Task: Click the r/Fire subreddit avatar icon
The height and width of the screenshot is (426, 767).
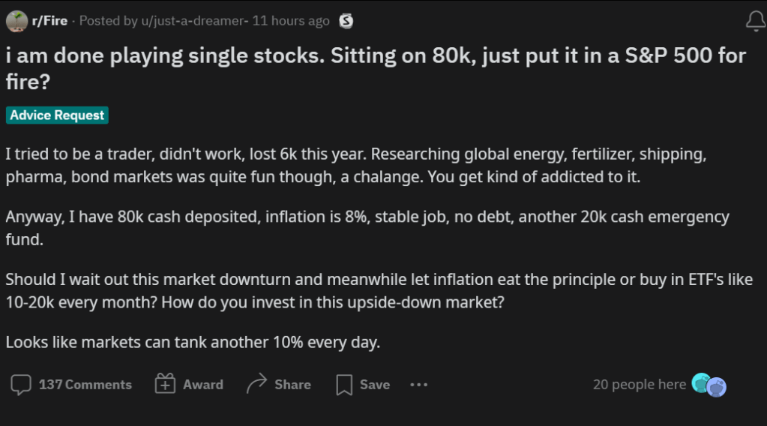Action: tap(16, 21)
